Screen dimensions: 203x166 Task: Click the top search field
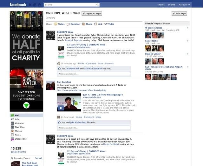point(70,5)
